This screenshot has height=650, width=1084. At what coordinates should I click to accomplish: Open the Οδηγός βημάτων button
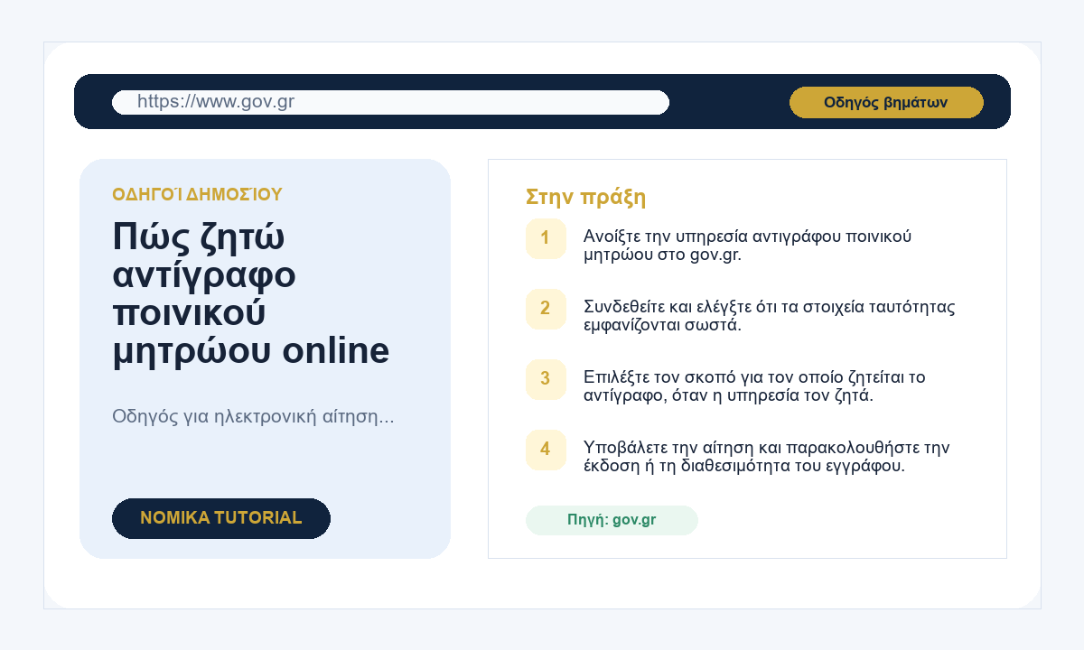tap(886, 102)
